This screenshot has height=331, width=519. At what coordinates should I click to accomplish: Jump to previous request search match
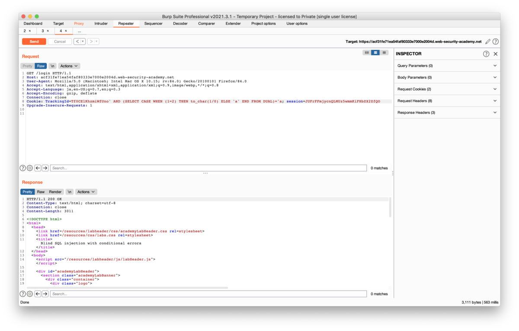pyautogui.click(x=38, y=168)
